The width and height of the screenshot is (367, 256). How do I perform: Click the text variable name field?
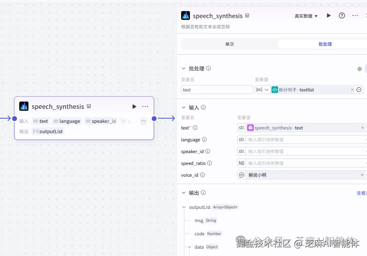pyautogui.click(x=217, y=89)
